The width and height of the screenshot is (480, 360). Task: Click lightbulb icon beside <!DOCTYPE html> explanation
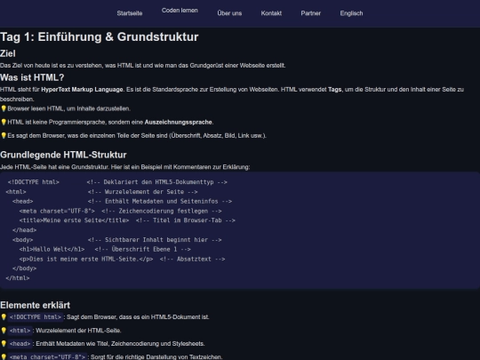(4, 317)
